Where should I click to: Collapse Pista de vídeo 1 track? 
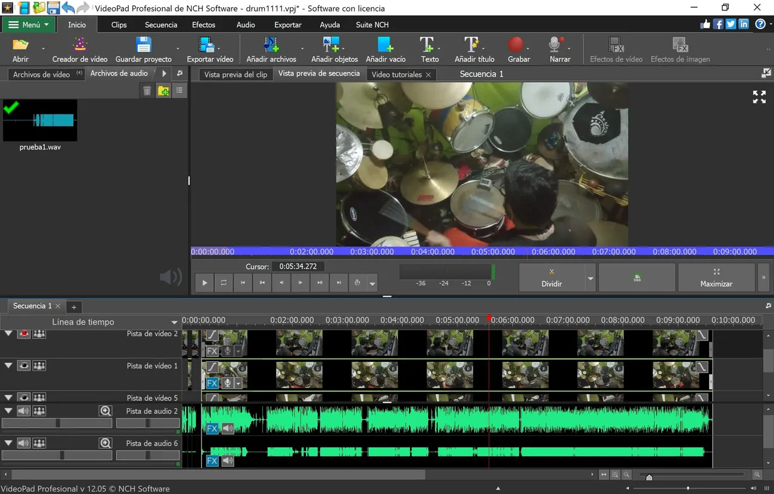(8, 366)
